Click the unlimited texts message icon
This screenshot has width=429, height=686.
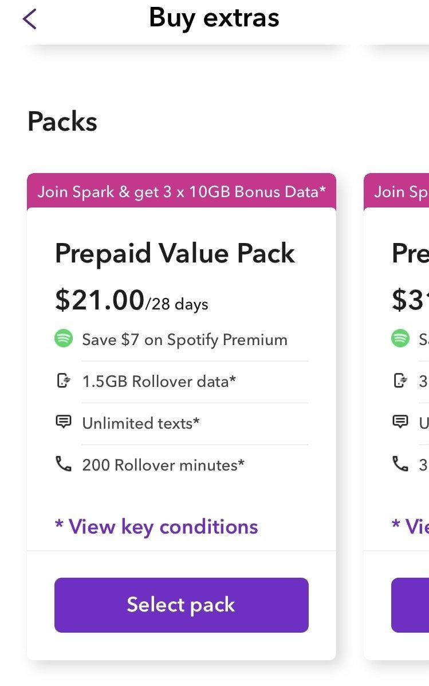pyautogui.click(x=63, y=422)
